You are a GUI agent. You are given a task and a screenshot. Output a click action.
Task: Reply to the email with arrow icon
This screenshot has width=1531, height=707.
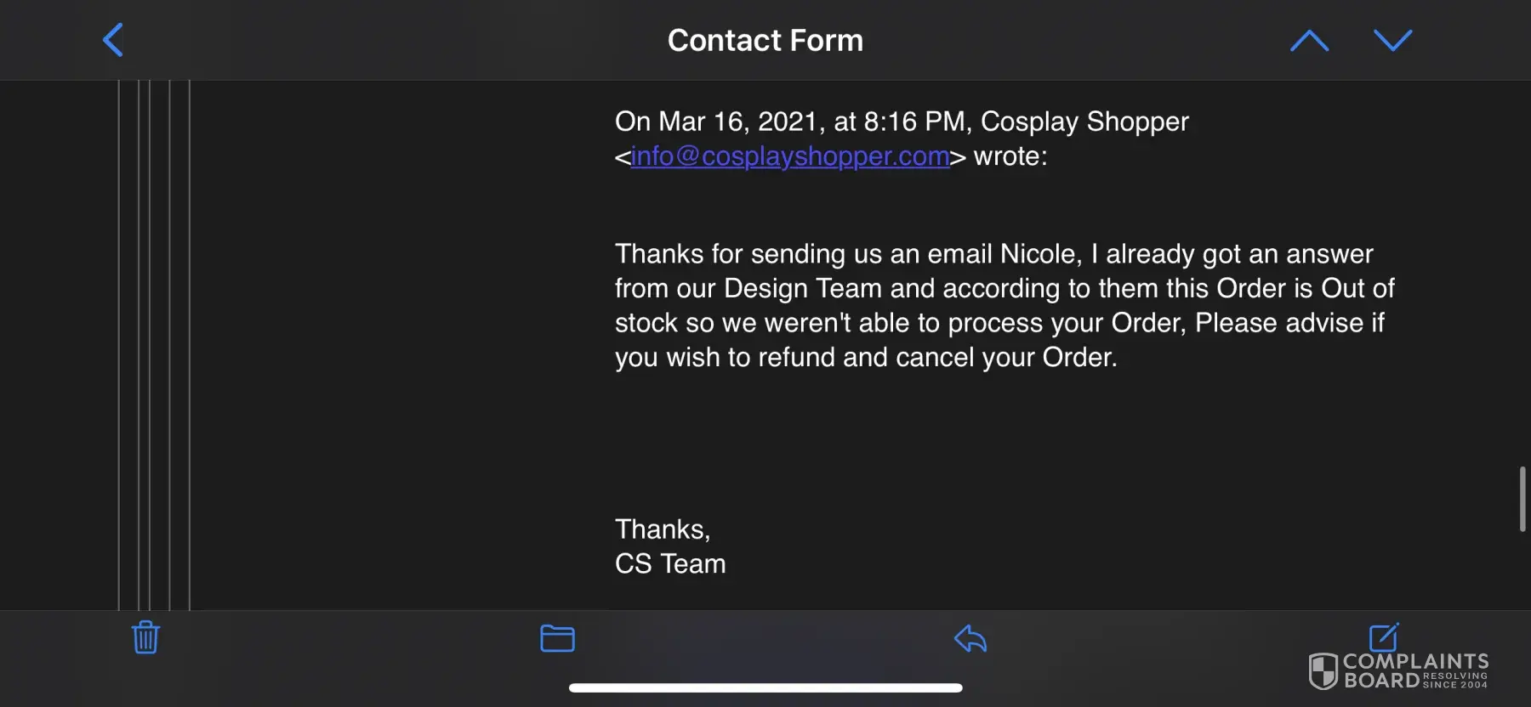[x=970, y=638]
